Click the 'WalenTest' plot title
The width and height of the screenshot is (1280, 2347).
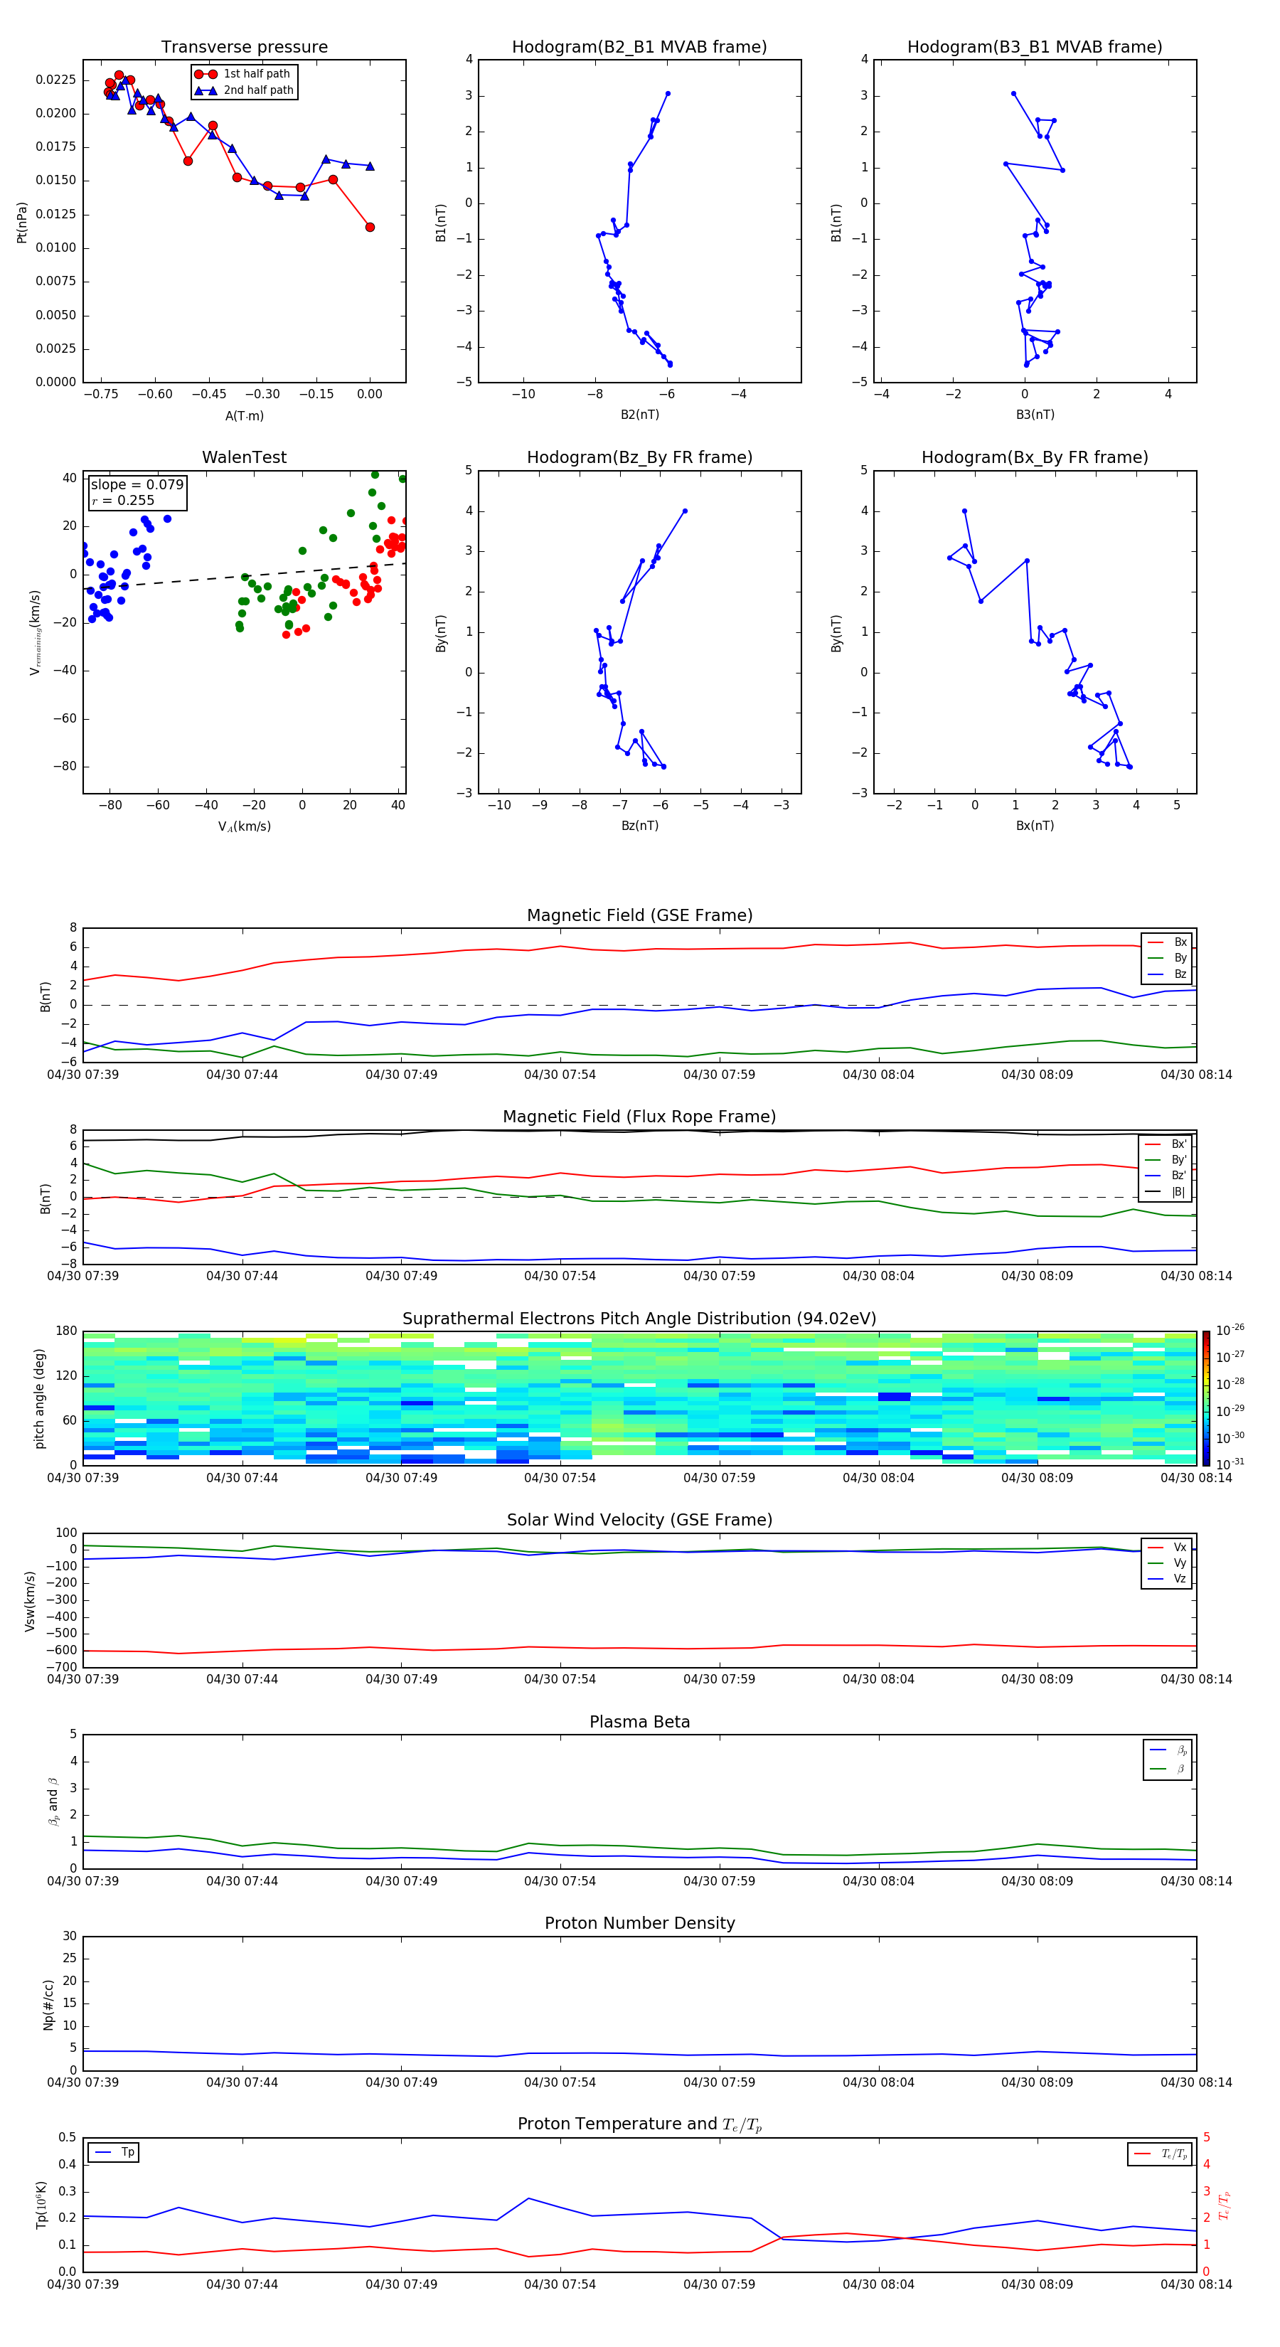coord(244,457)
